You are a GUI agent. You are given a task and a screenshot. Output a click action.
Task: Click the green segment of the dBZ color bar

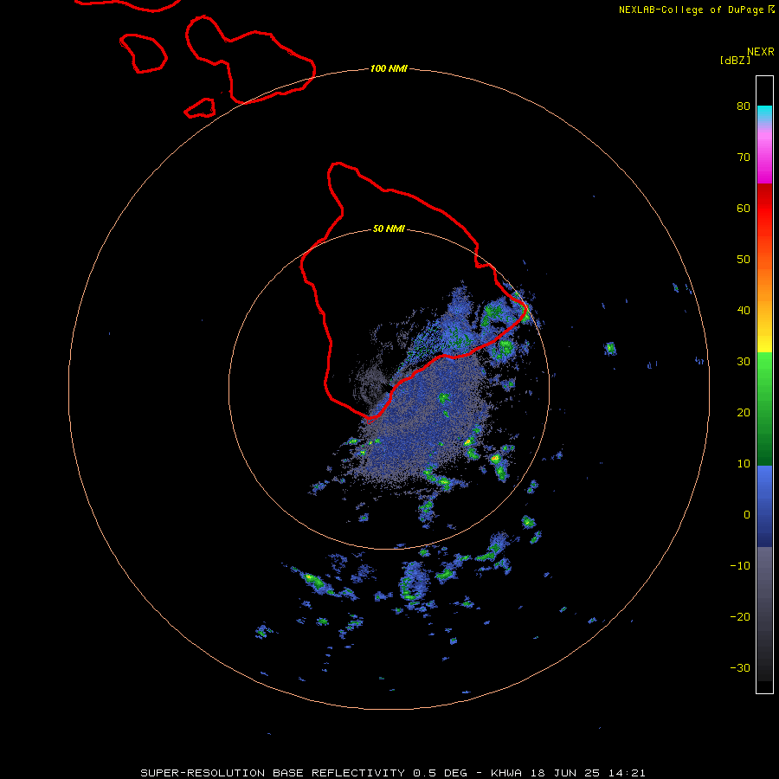[764, 409]
